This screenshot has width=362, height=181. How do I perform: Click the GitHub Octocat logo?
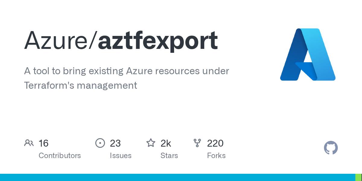click(x=331, y=148)
